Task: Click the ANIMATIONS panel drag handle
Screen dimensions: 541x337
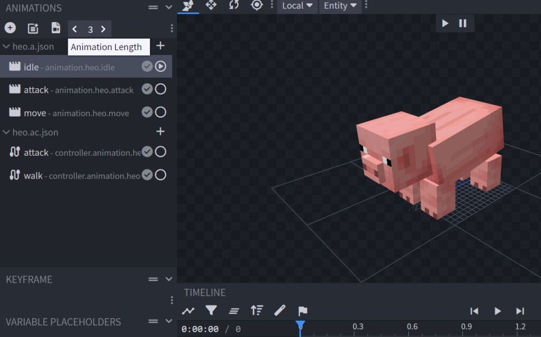Action: (x=153, y=7)
